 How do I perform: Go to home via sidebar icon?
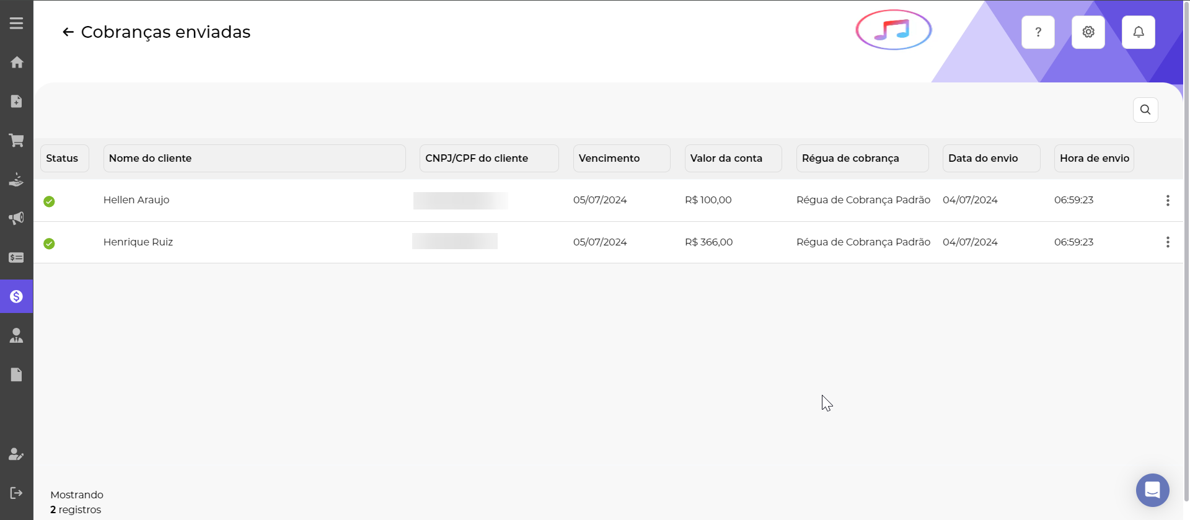pyautogui.click(x=17, y=62)
